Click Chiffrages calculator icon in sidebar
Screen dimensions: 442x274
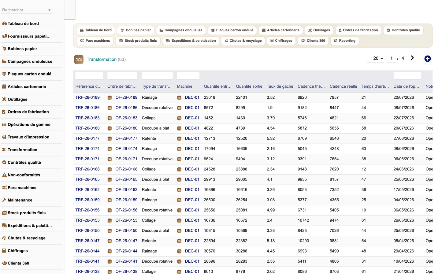coord(4,251)
